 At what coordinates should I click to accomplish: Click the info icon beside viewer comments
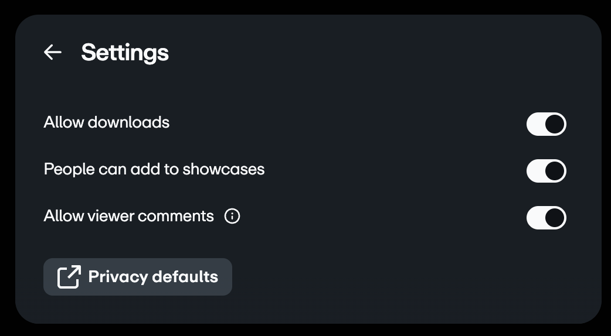232,217
